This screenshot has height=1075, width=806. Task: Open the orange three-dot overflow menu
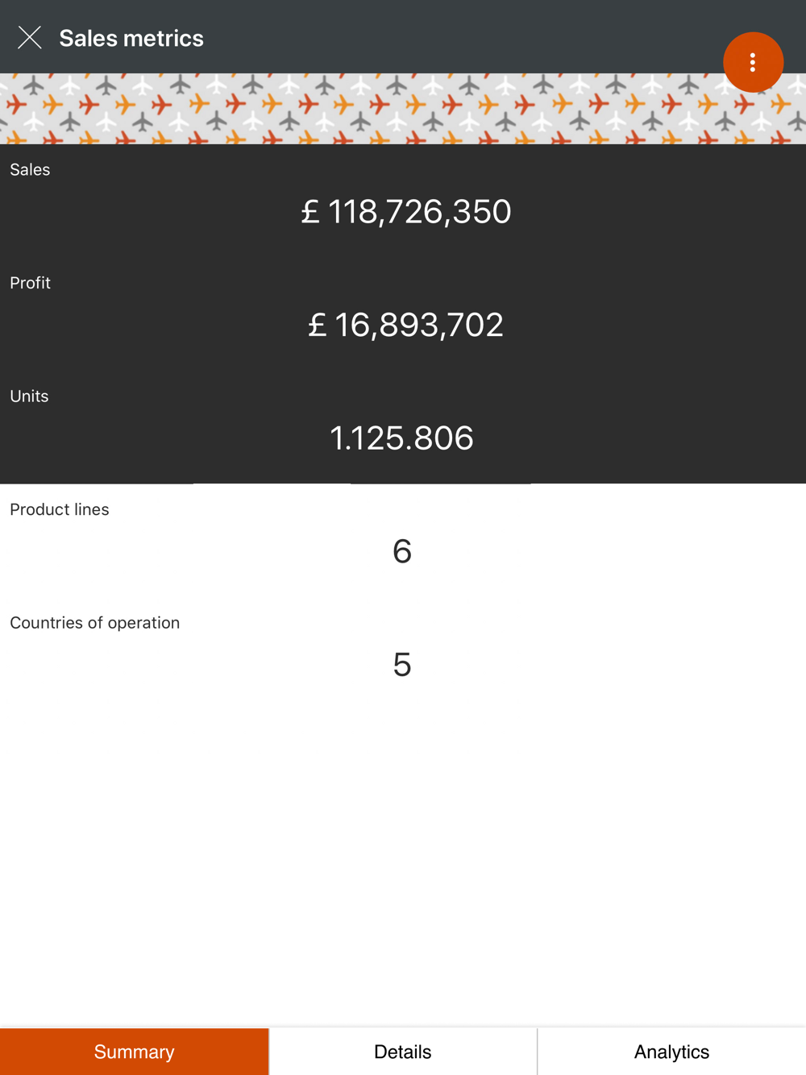pos(753,62)
